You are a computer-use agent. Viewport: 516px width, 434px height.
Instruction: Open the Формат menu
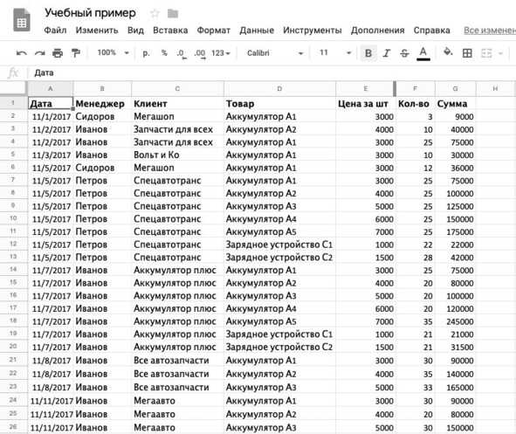click(x=214, y=31)
